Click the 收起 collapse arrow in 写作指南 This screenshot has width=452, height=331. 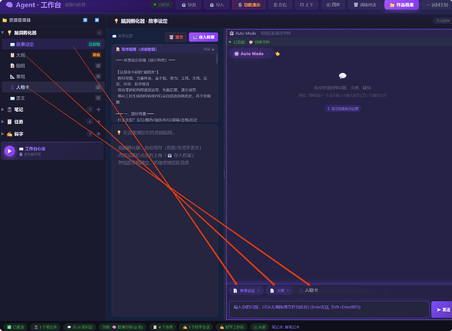pyautogui.click(x=209, y=50)
